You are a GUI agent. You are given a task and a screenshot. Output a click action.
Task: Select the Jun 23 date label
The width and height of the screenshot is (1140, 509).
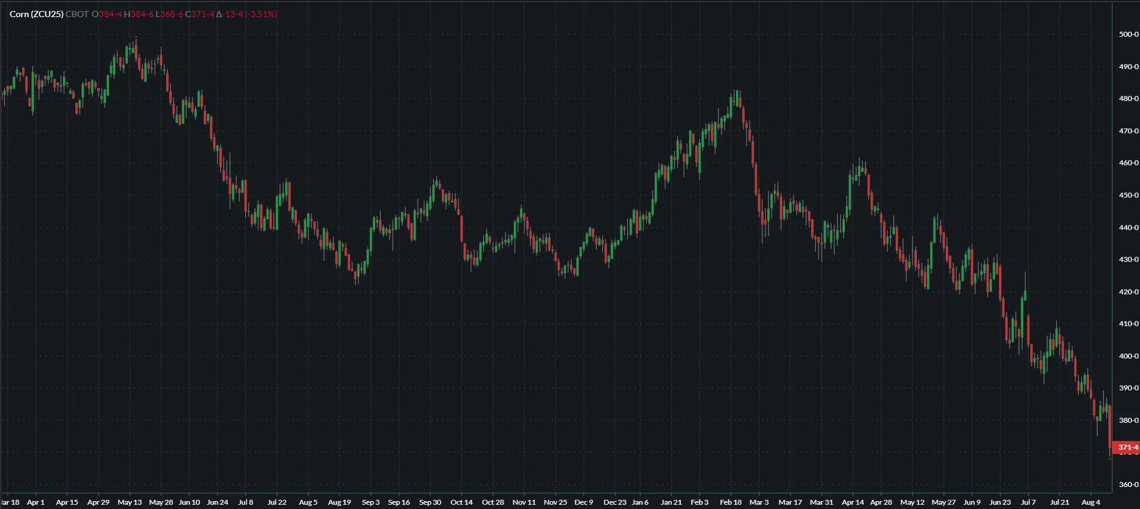click(1000, 502)
